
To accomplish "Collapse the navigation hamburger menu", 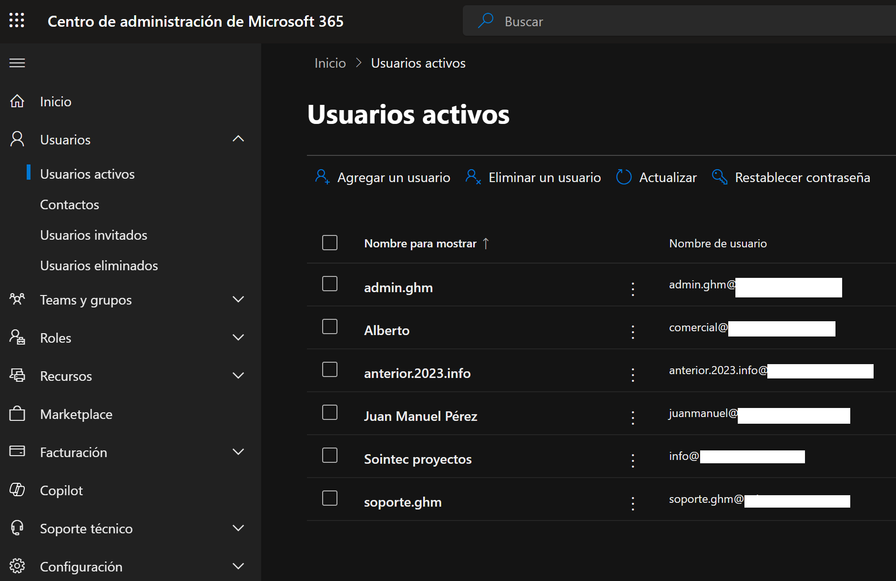I will (17, 63).
